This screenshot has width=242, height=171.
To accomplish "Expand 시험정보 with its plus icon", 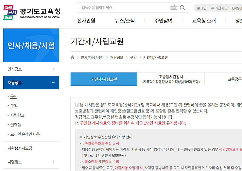I will [53, 162].
